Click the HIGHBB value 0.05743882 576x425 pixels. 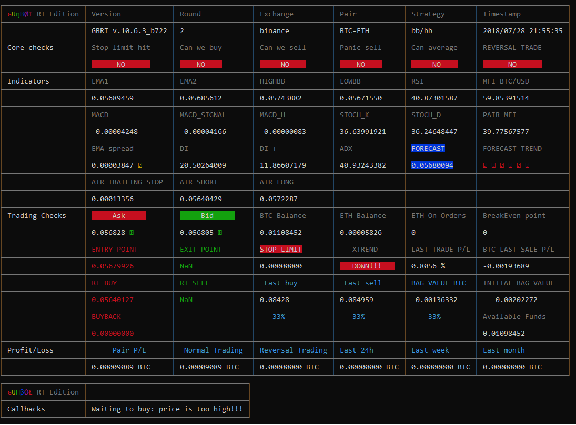[281, 98]
